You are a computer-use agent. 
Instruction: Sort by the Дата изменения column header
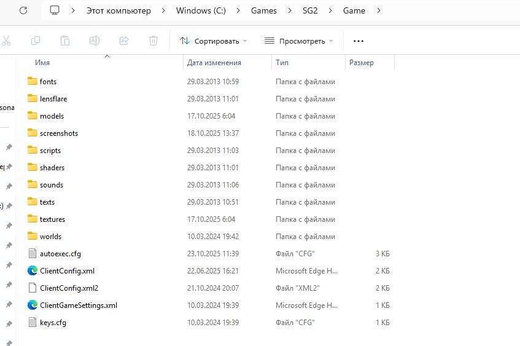point(214,63)
